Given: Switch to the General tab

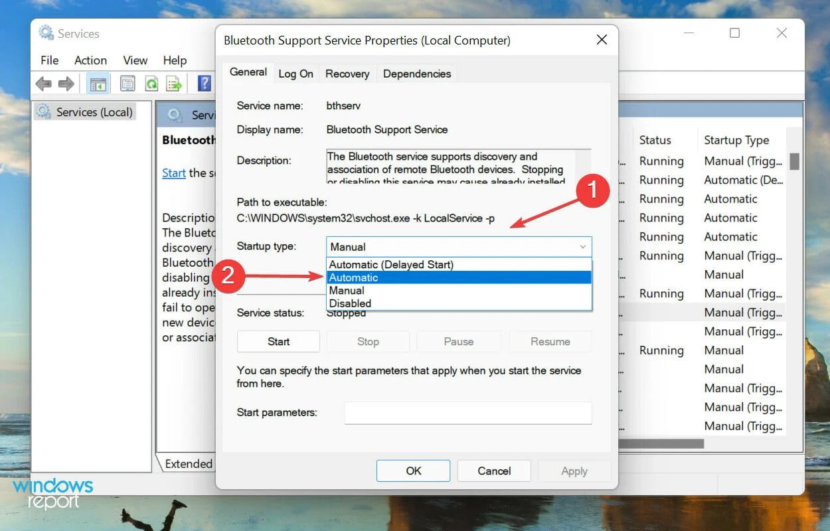Looking at the screenshot, I should (x=248, y=72).
